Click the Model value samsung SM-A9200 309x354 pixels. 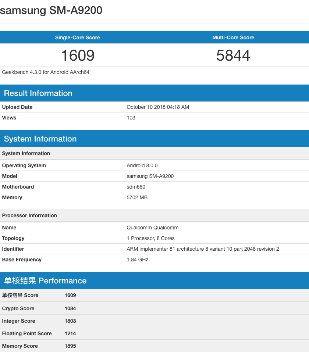[x=150, y=176]
